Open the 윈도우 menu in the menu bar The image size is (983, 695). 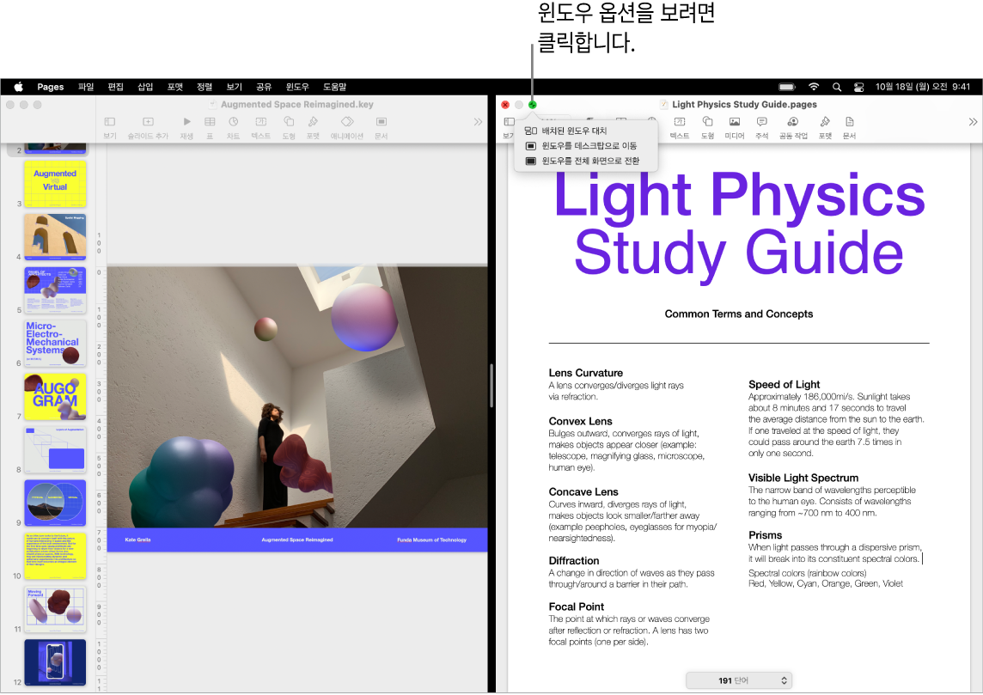click(x=296, y=86)
